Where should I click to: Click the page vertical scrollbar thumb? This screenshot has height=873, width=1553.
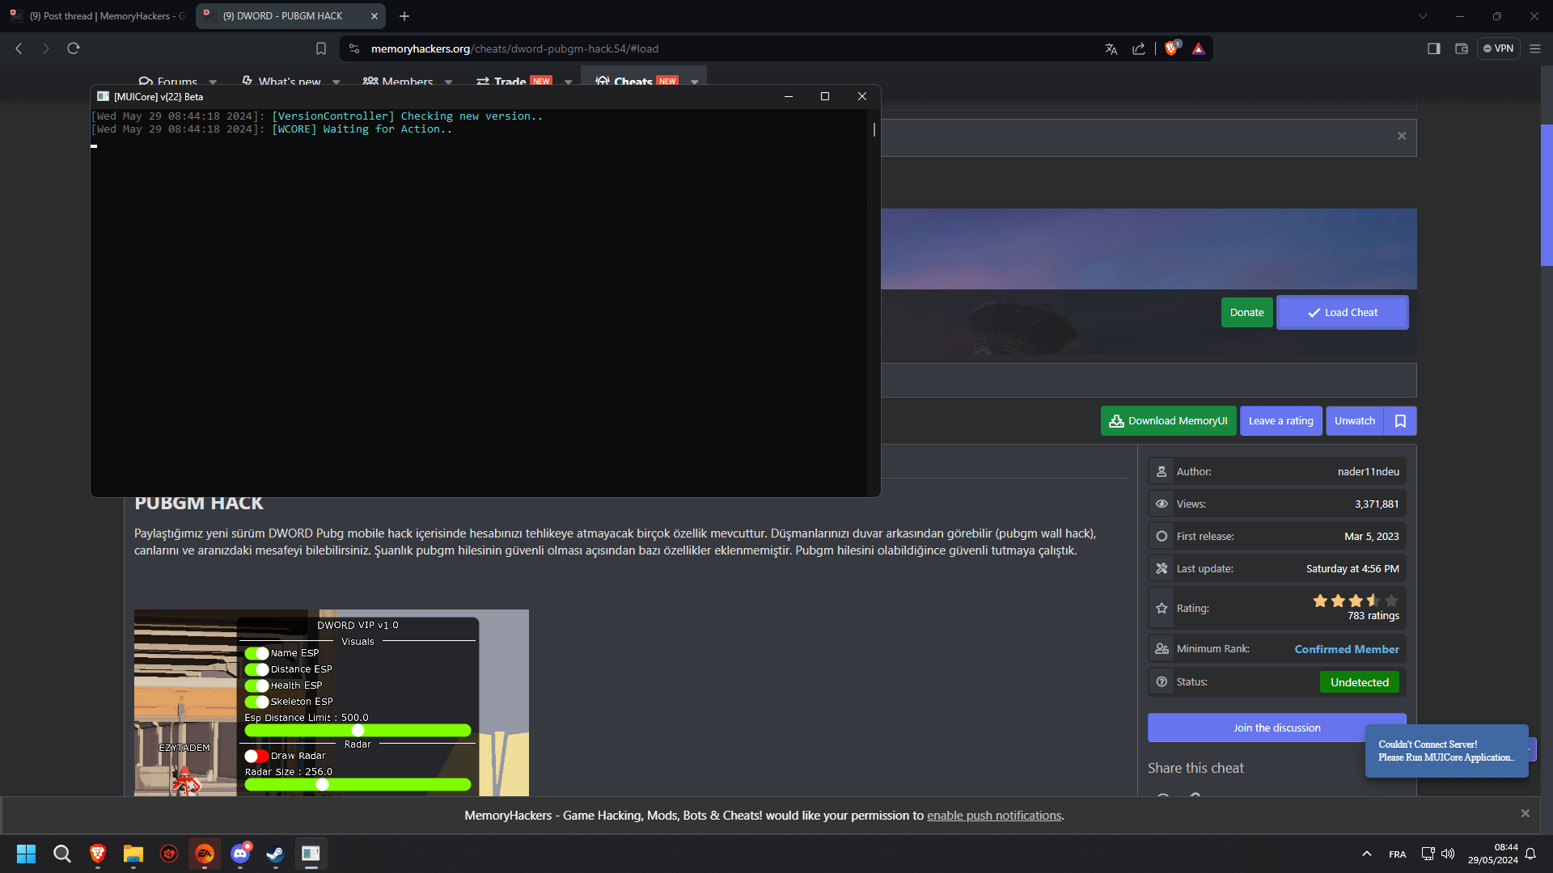(1547, 195)
